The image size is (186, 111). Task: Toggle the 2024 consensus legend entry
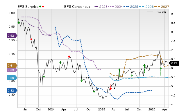click(x=115, y=7)
